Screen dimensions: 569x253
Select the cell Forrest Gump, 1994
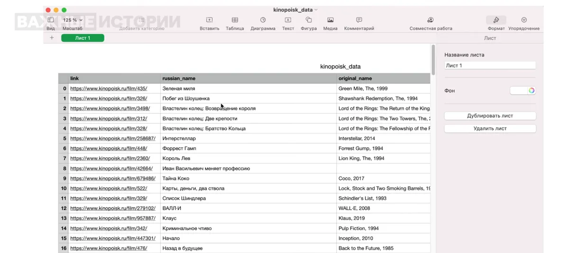[383, 148]
